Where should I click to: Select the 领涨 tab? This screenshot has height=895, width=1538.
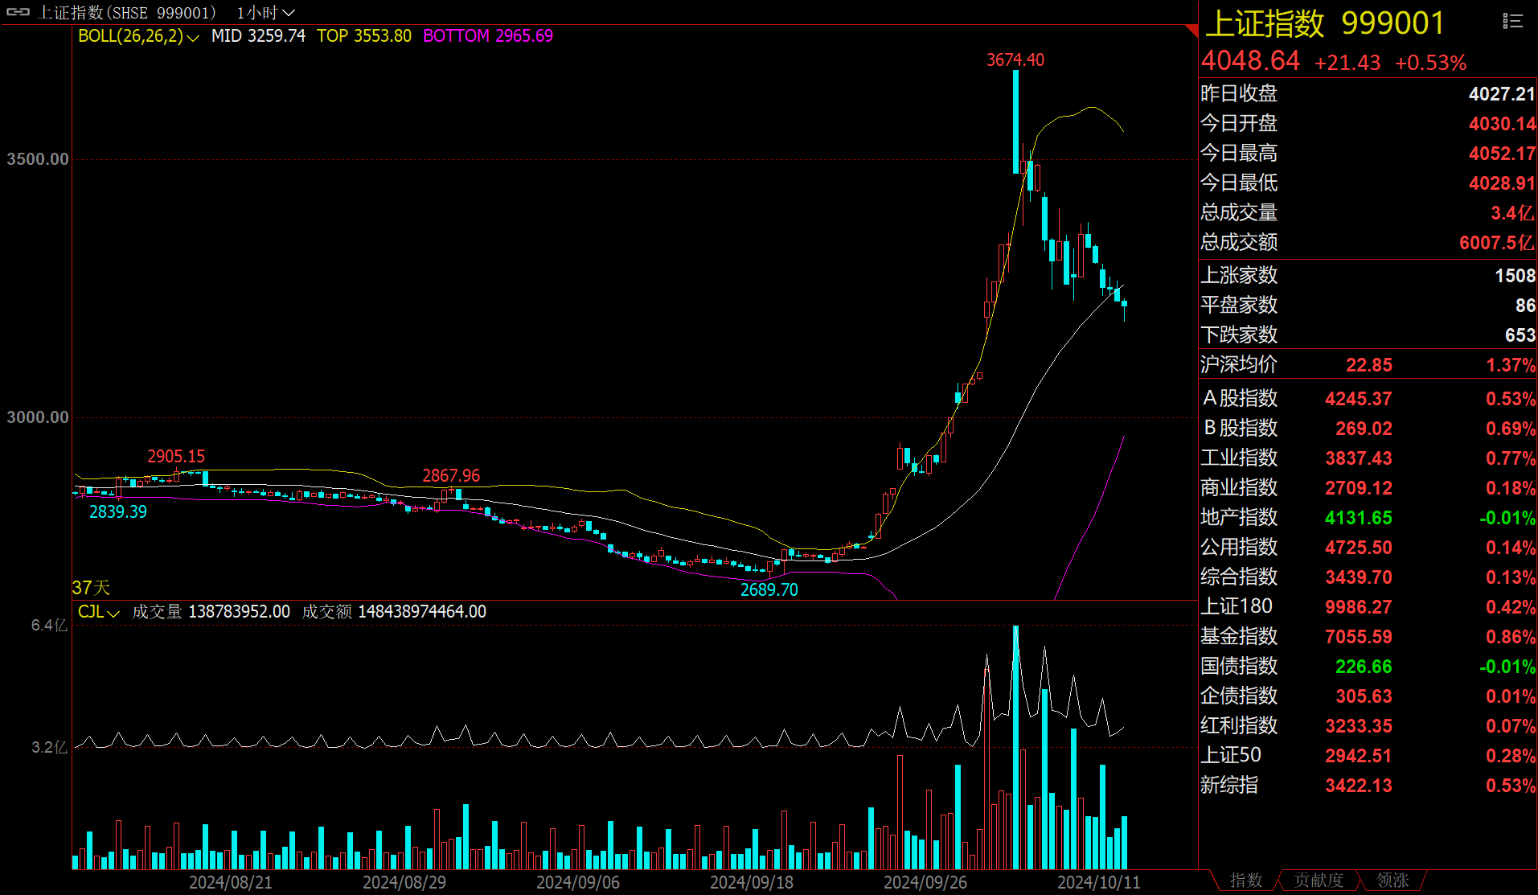coord(1392,881)
